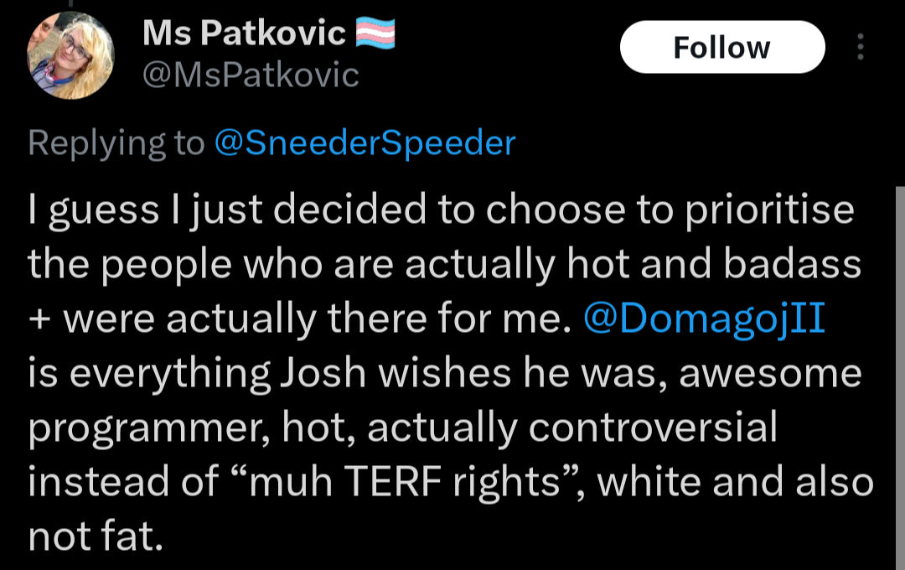Click the first line of the tweet
Viewport: 905px width, 570px height.
click(439, 210)
